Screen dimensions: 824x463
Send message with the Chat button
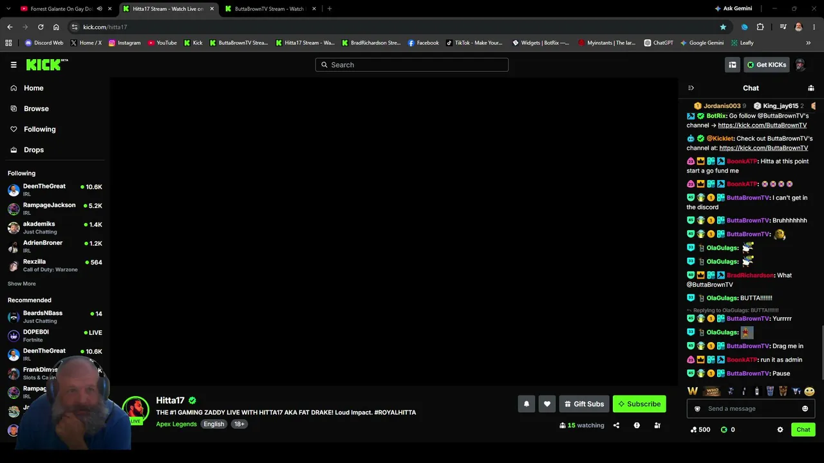tap(803, 430)
